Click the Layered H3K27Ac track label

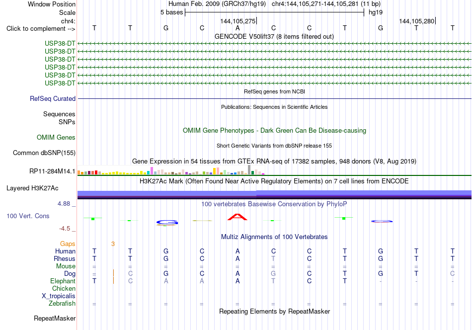pos(32,188)
